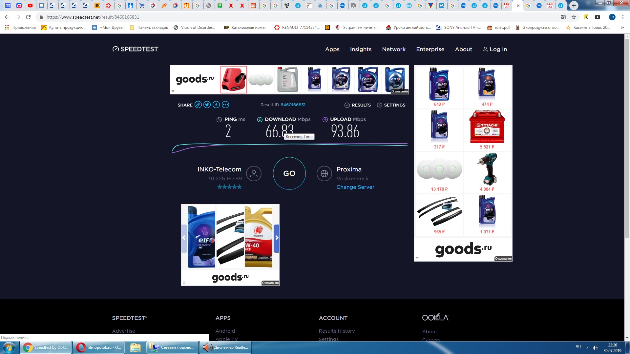Open Insights in the site navigation
This screenshot has width=630, height=354.
click(x=361, y=49)
